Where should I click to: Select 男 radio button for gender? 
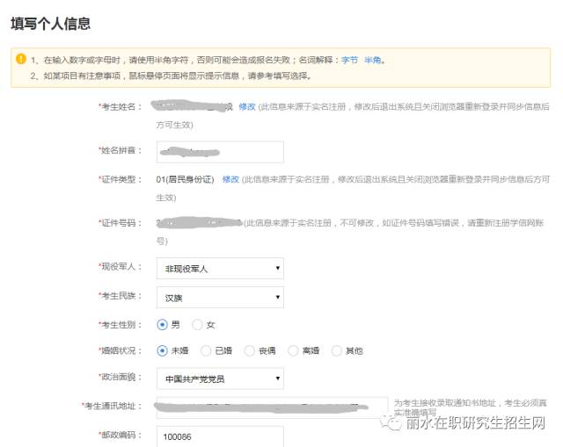click(162, 324)
